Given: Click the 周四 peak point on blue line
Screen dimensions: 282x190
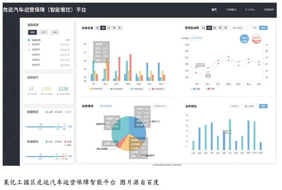Looking at the screenshot, I should click(x=228, y=56).
